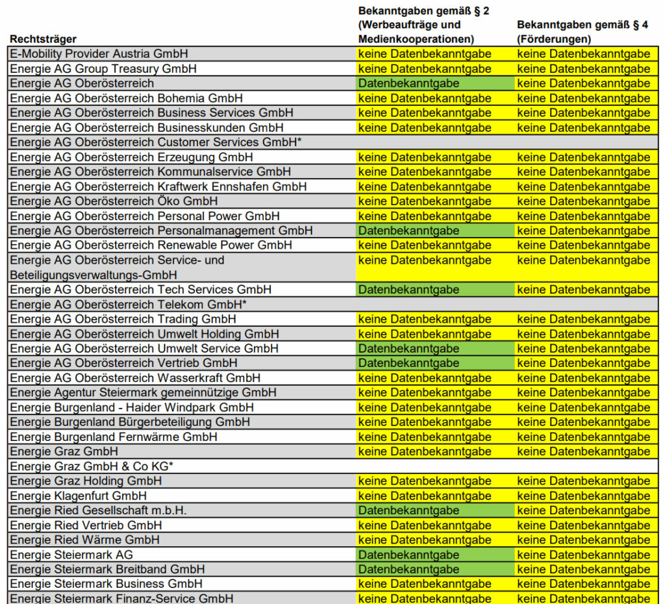The width and height of the screenshot is (665, 604).
Task: Select § 4 cell for Bohemia GmbH row
Action: 586,98
